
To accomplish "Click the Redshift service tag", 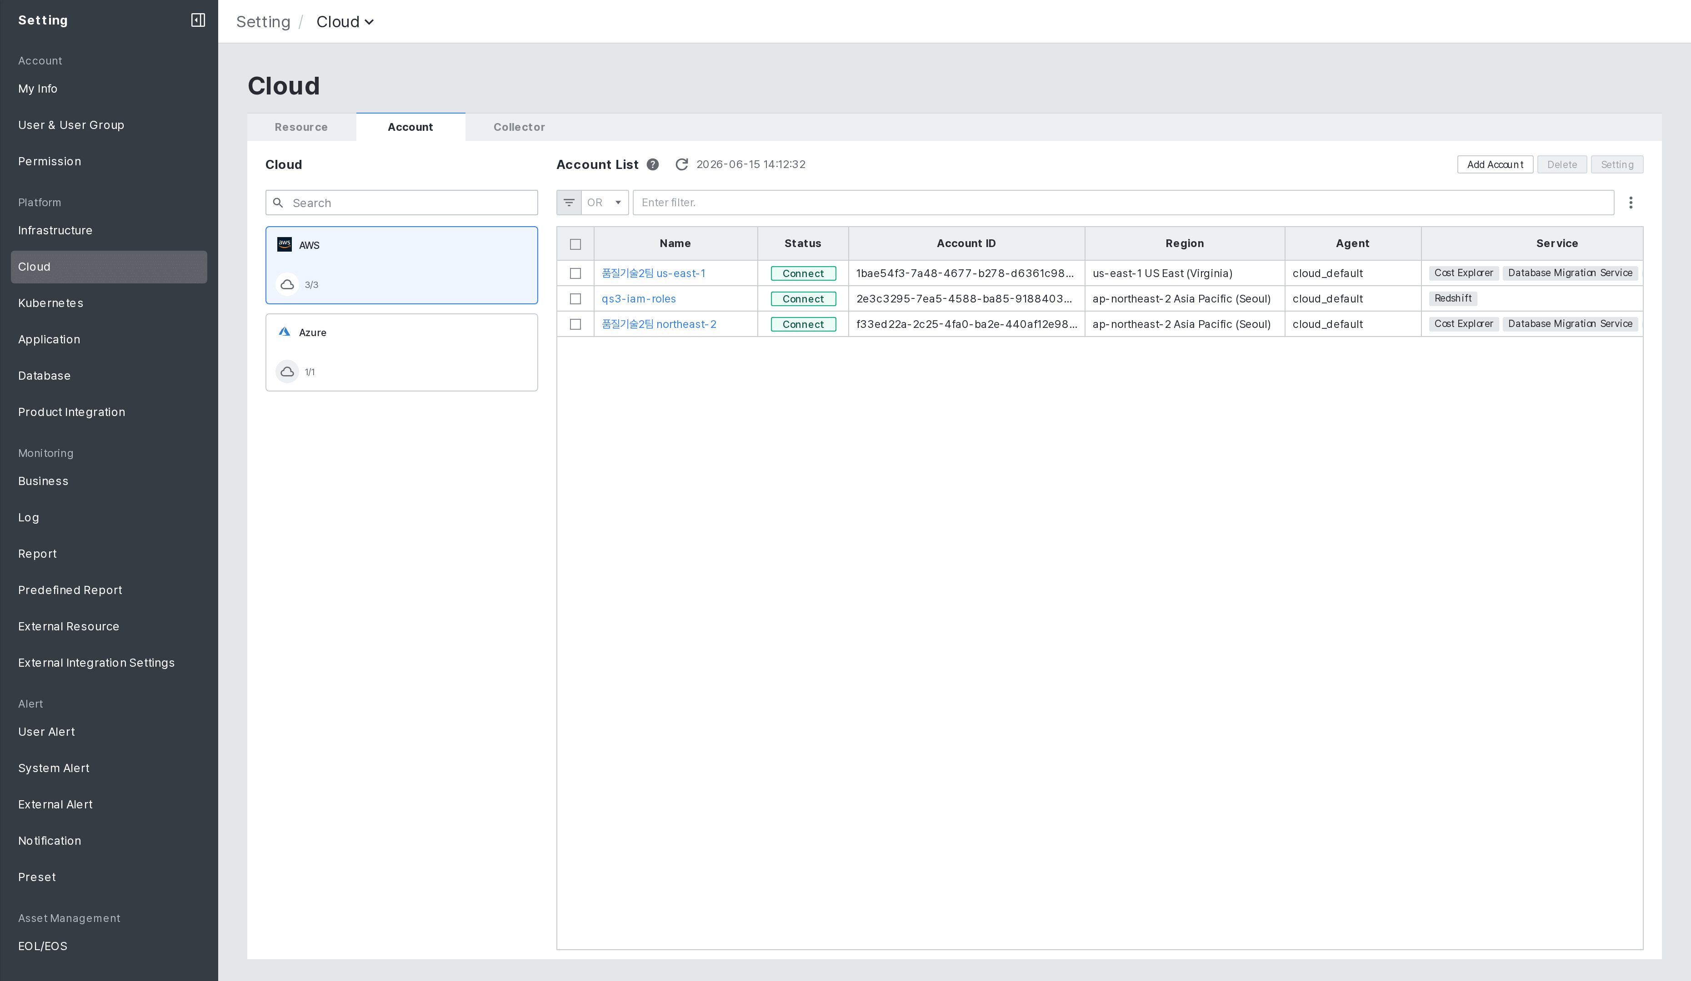I will pyautogui.click(x=1453, y=298).
